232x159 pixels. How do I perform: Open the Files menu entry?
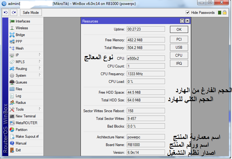coord(26,89)
